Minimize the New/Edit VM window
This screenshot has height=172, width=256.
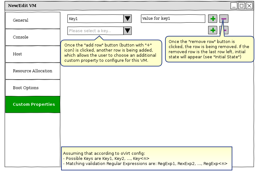(234, 6)
